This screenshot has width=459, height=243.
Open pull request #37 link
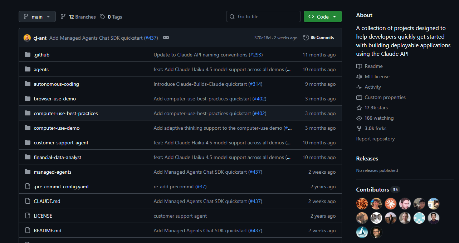pyautogui.click(x=201, y=187)
